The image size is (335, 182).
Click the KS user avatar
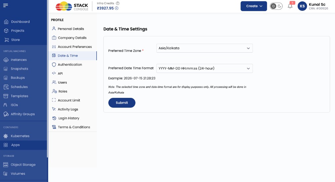(x=302, y=6)
